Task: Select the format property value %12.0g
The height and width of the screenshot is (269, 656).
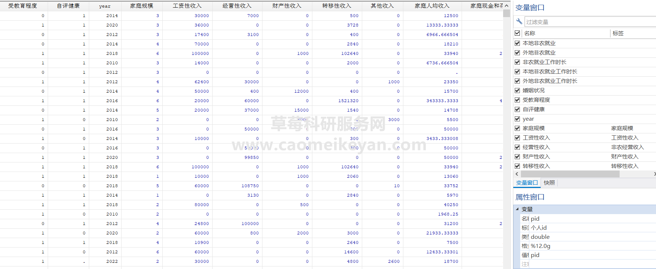Action: [x=541, y=246]
